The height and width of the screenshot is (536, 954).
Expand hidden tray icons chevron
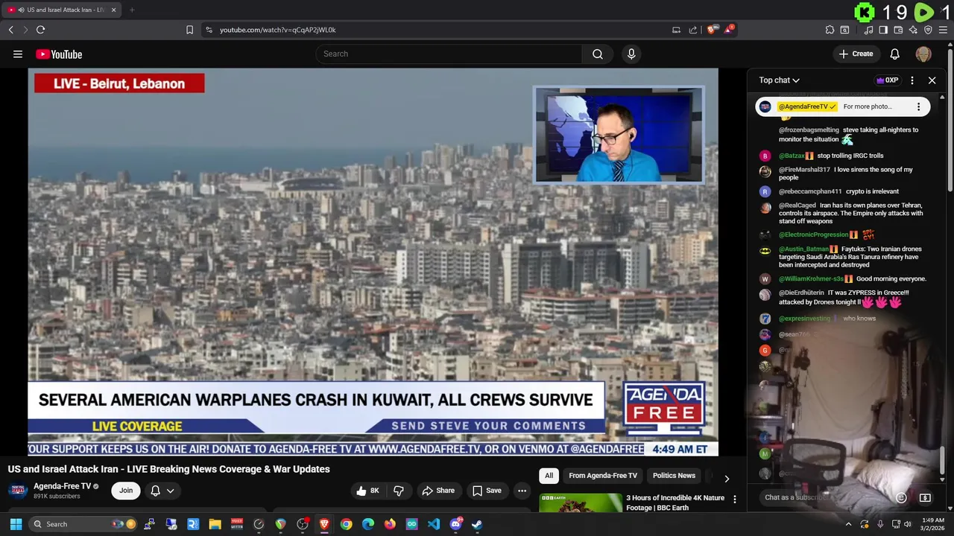pos(848,524)
